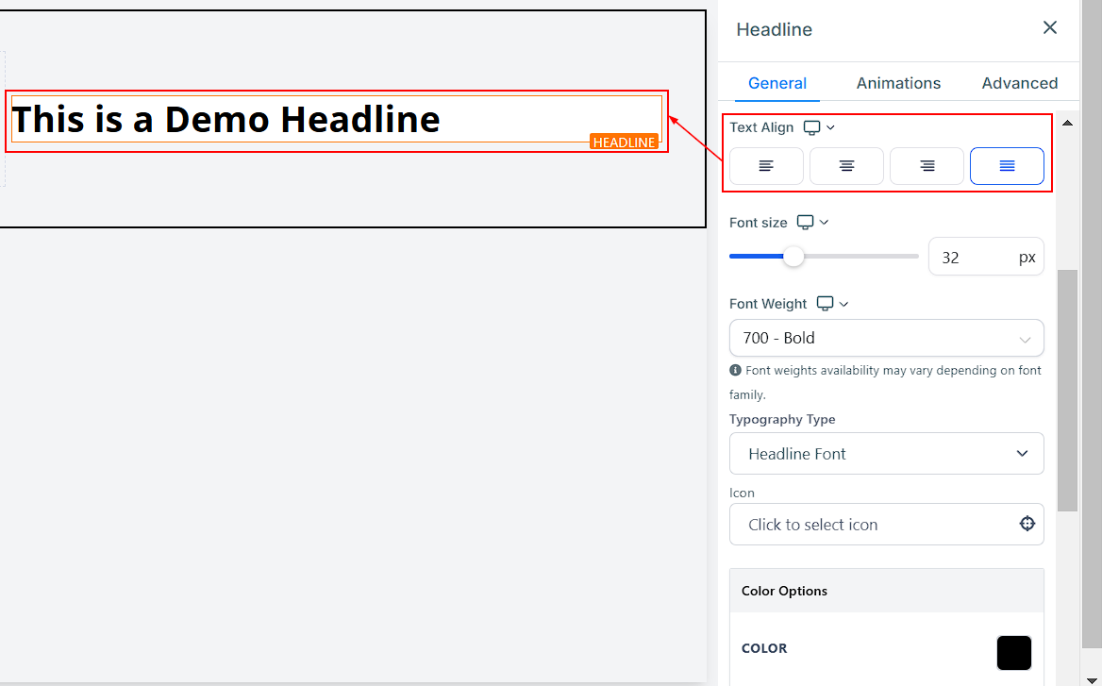Screen dimensions: 1102x686
Task: Open the Headline Font typography dropdown
Action: 886,453
